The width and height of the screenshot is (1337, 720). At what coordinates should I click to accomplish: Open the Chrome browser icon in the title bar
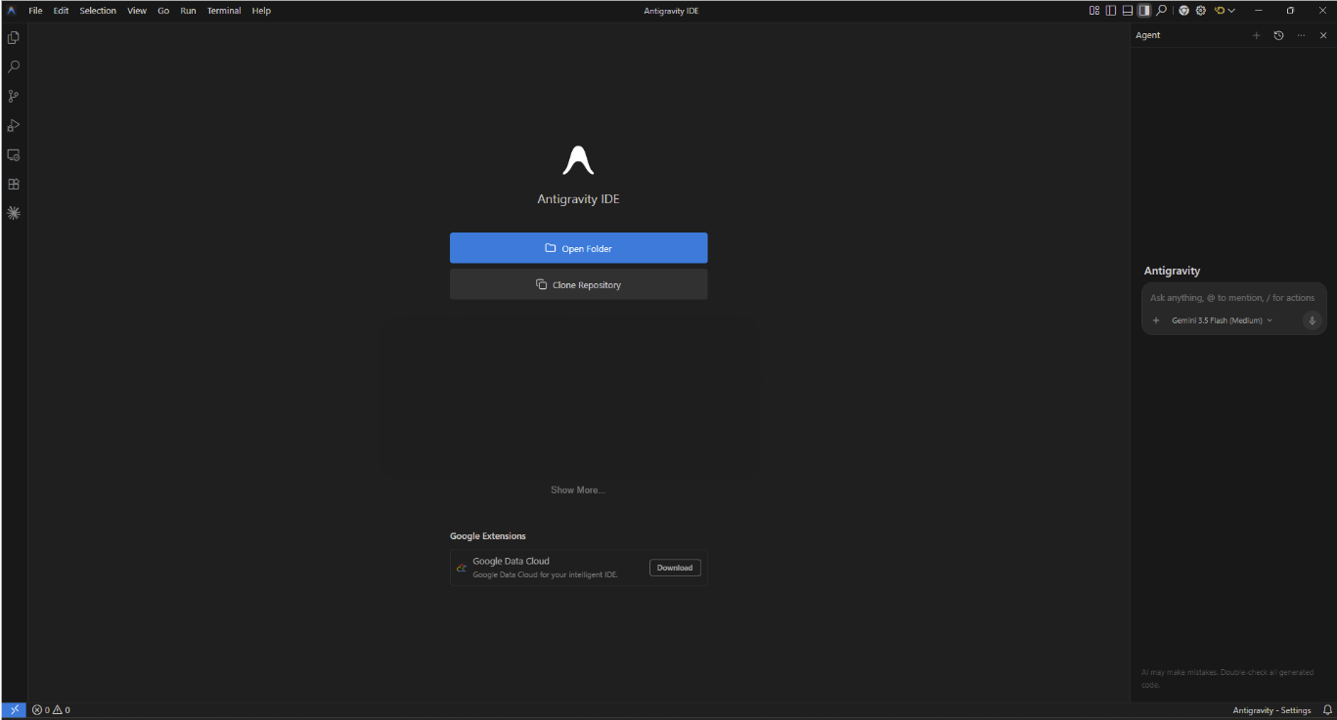(1183, 11)
